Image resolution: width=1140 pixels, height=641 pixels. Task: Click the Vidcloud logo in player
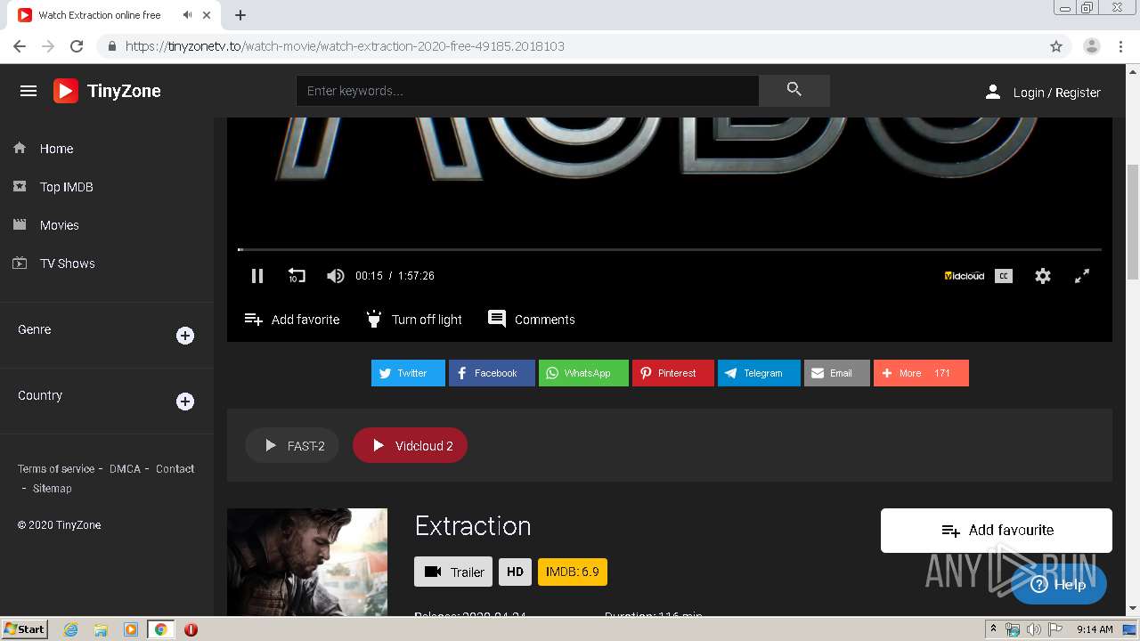pos(965,276)
